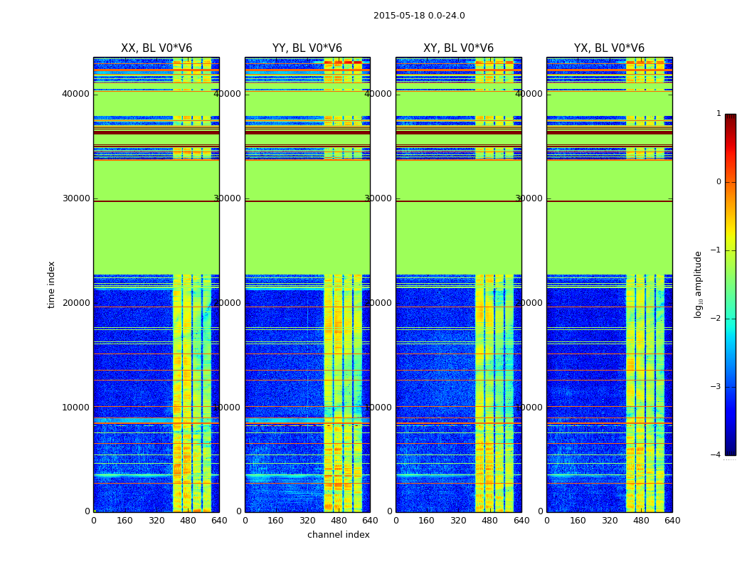Viewport: 747px width, 569px height.
Task: Click the YY, BL V0*V6 plot title
Action: coord(307,48)
